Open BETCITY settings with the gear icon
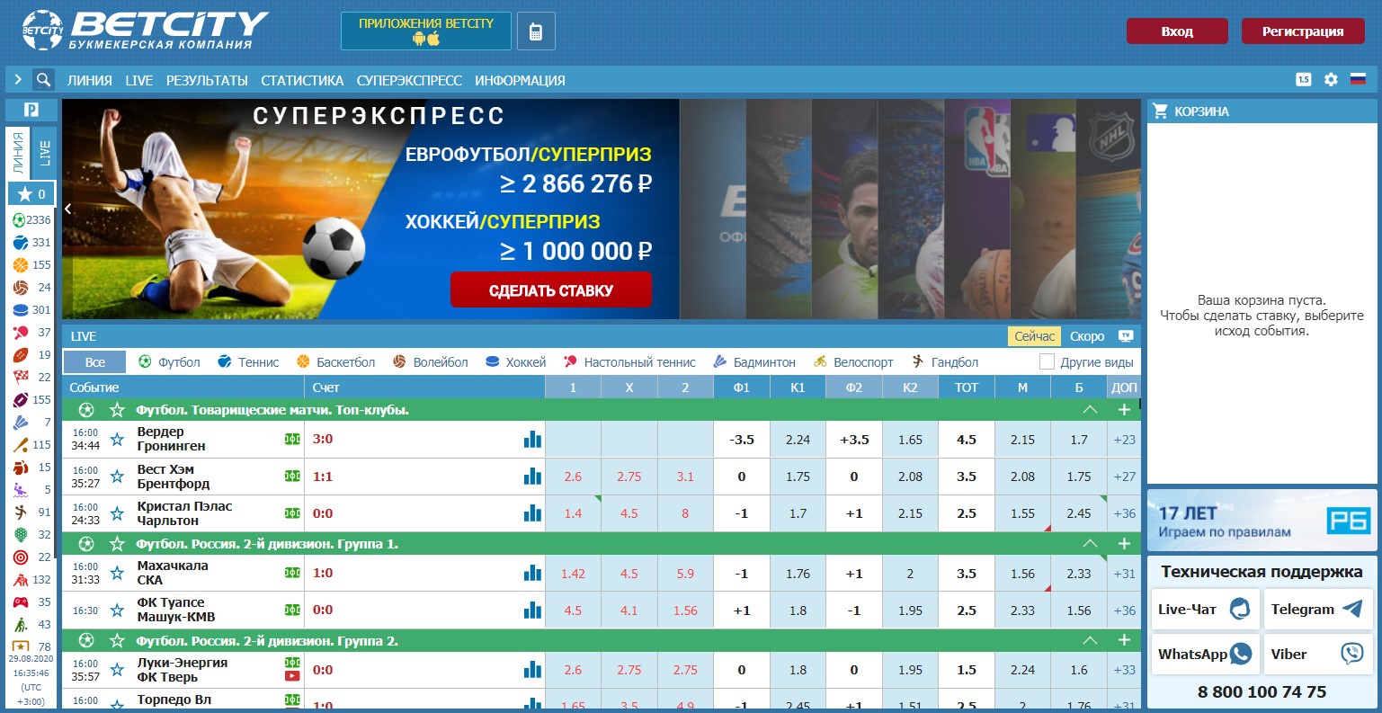 [x=1331, y=79]
